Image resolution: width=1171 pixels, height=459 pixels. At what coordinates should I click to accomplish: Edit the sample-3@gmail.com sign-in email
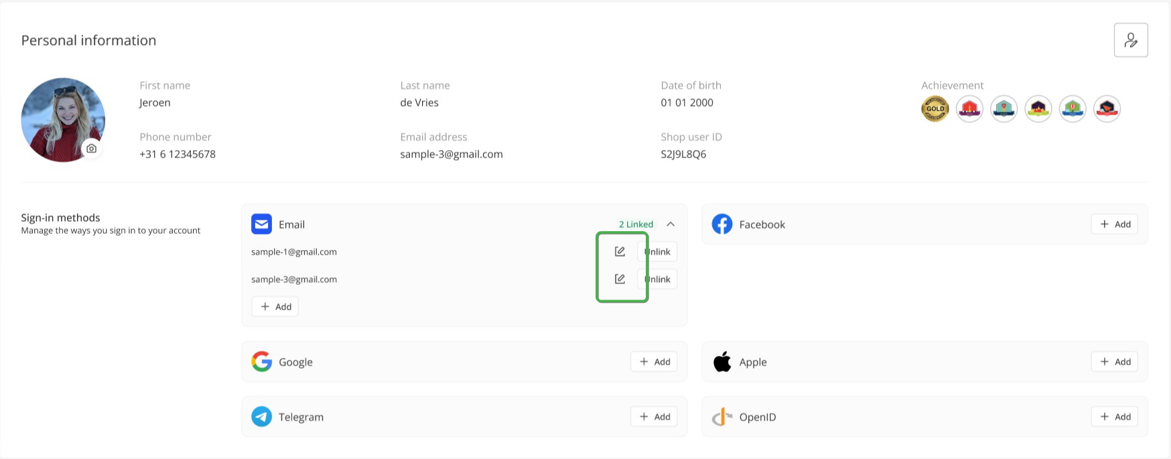click(620, 279)
